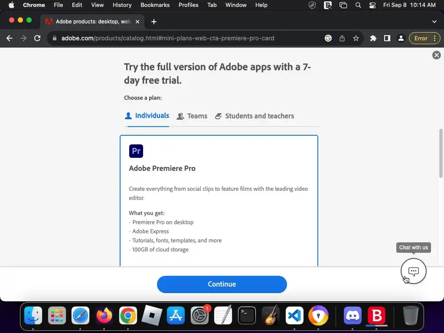The height and width of the screenshot is (333, 444).
Task: Open the Profiles menu
Action: coord(188,5)
